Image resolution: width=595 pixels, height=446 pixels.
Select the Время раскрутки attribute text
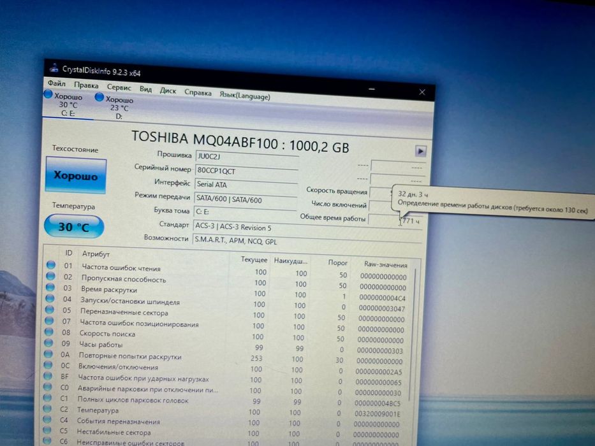coord(108,289)
